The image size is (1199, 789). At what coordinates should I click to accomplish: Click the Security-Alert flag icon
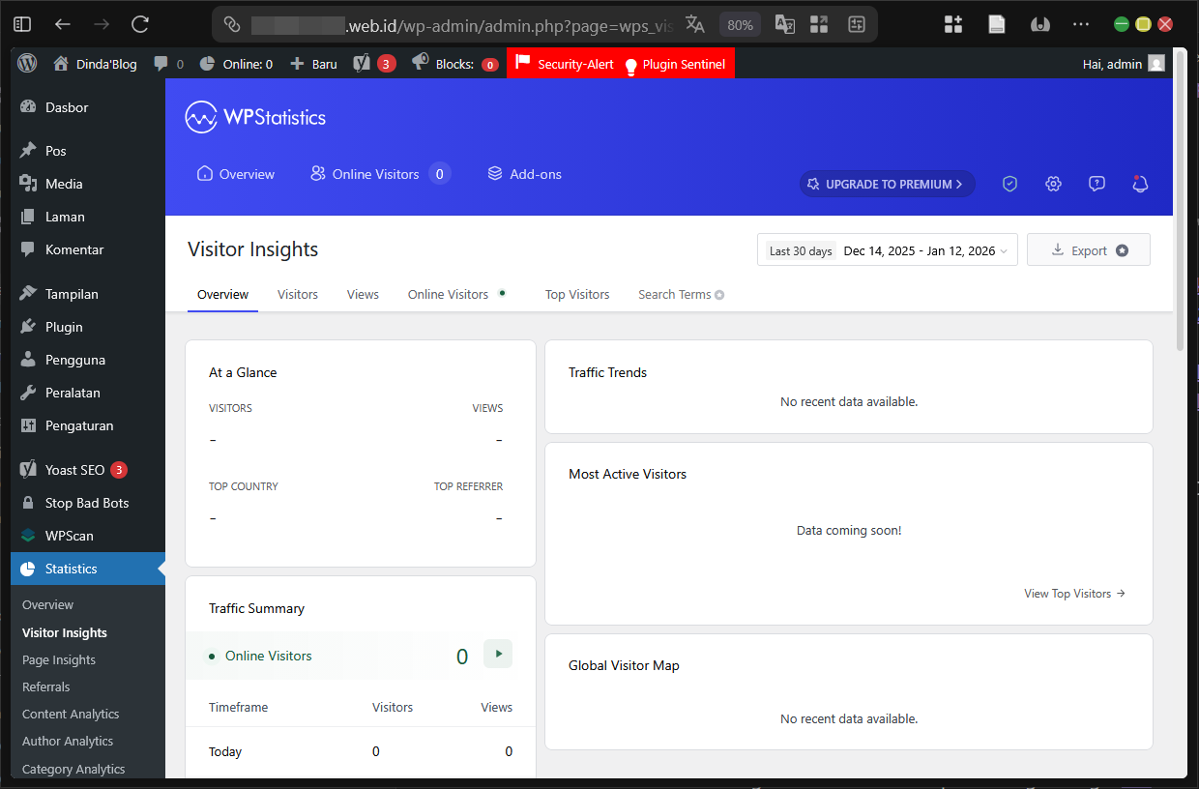pyautogui.click(x=522, y=63)
